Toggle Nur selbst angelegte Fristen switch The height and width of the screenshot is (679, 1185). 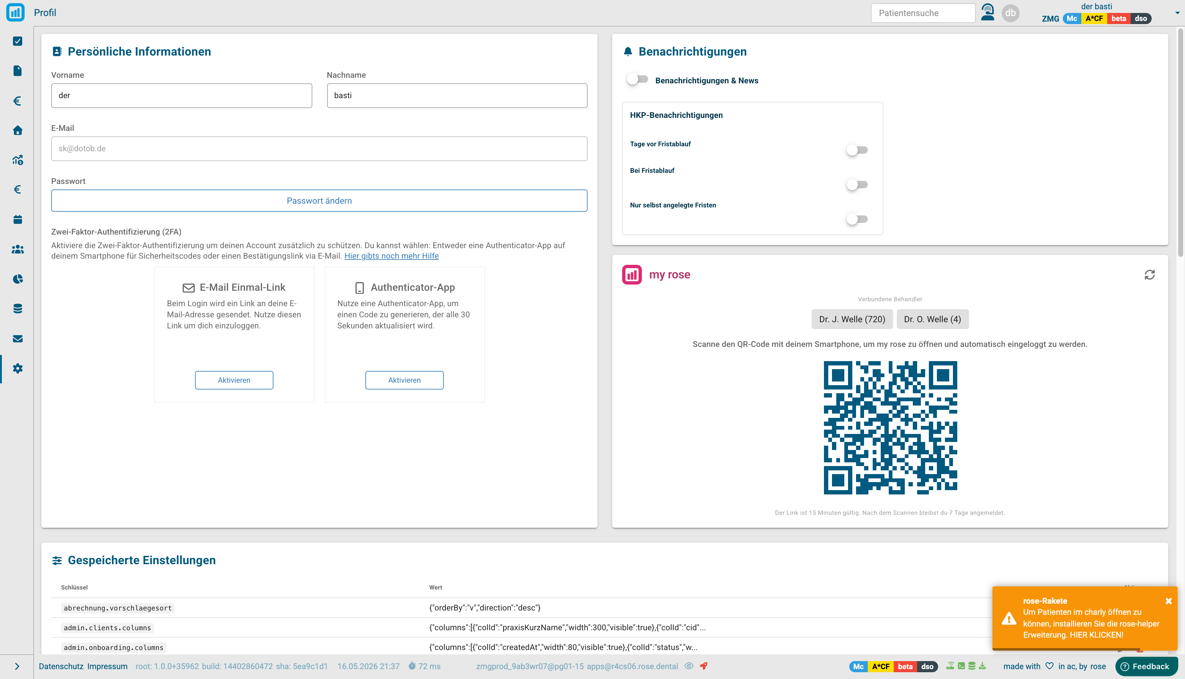pyautogui.click(x=857, y=219)
